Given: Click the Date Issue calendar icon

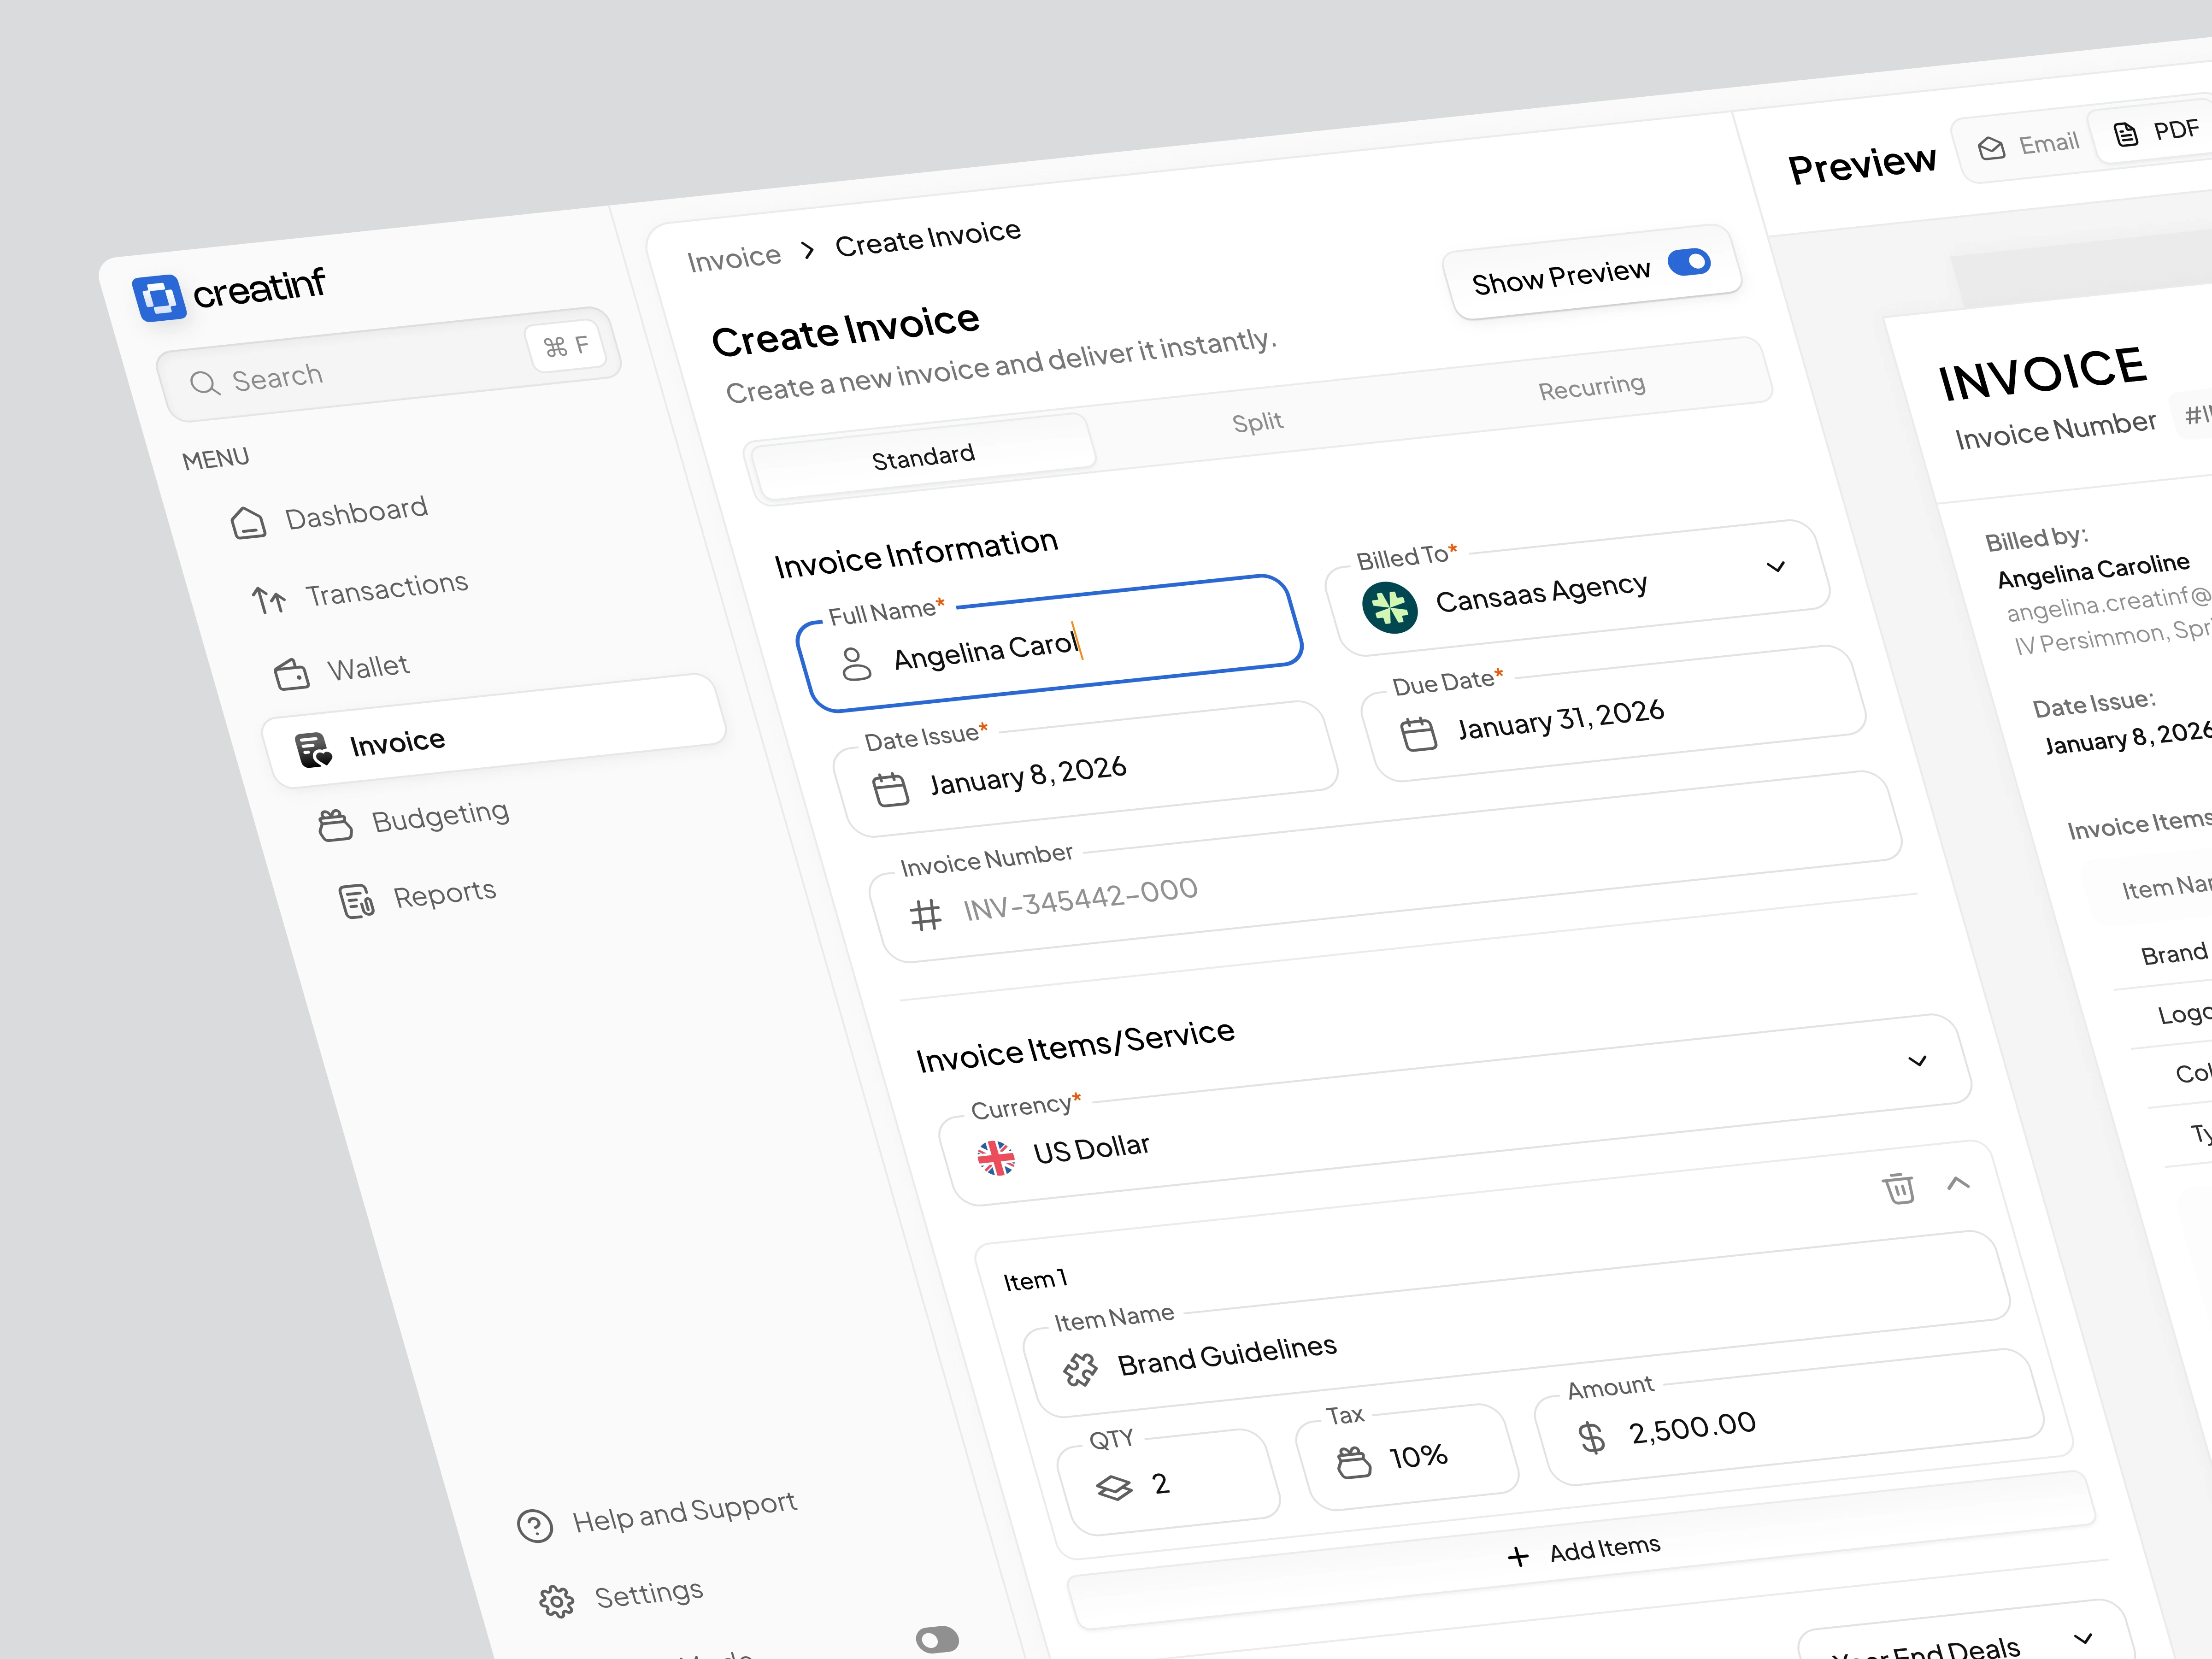Looking at the screenshot, I should click(890, 789).
